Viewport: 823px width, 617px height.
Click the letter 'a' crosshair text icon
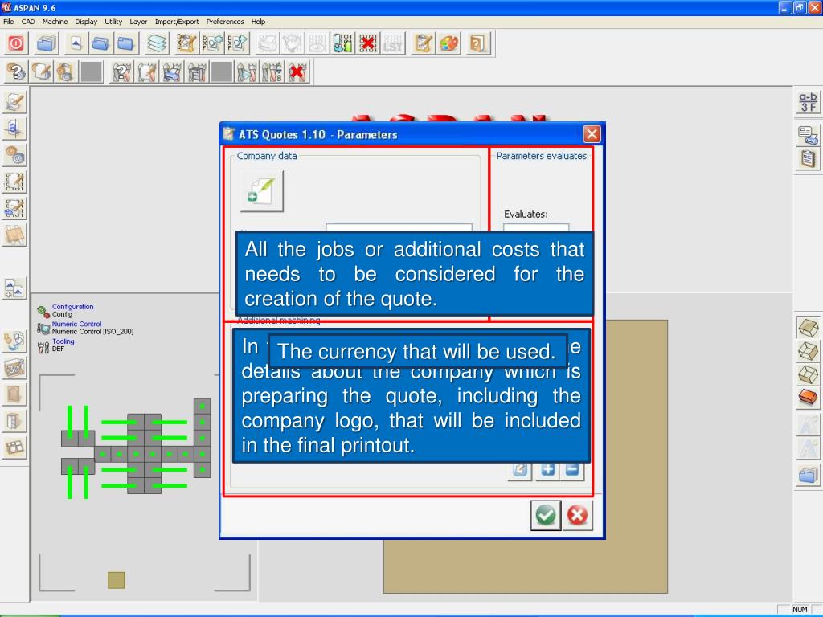[14, 129]
